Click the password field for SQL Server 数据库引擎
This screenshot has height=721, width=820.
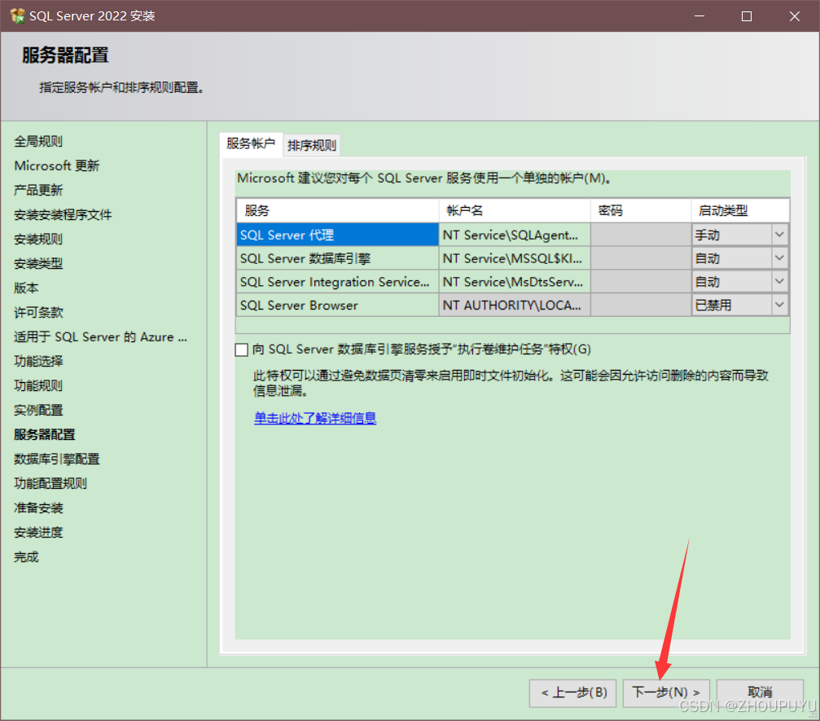[640, 258]
